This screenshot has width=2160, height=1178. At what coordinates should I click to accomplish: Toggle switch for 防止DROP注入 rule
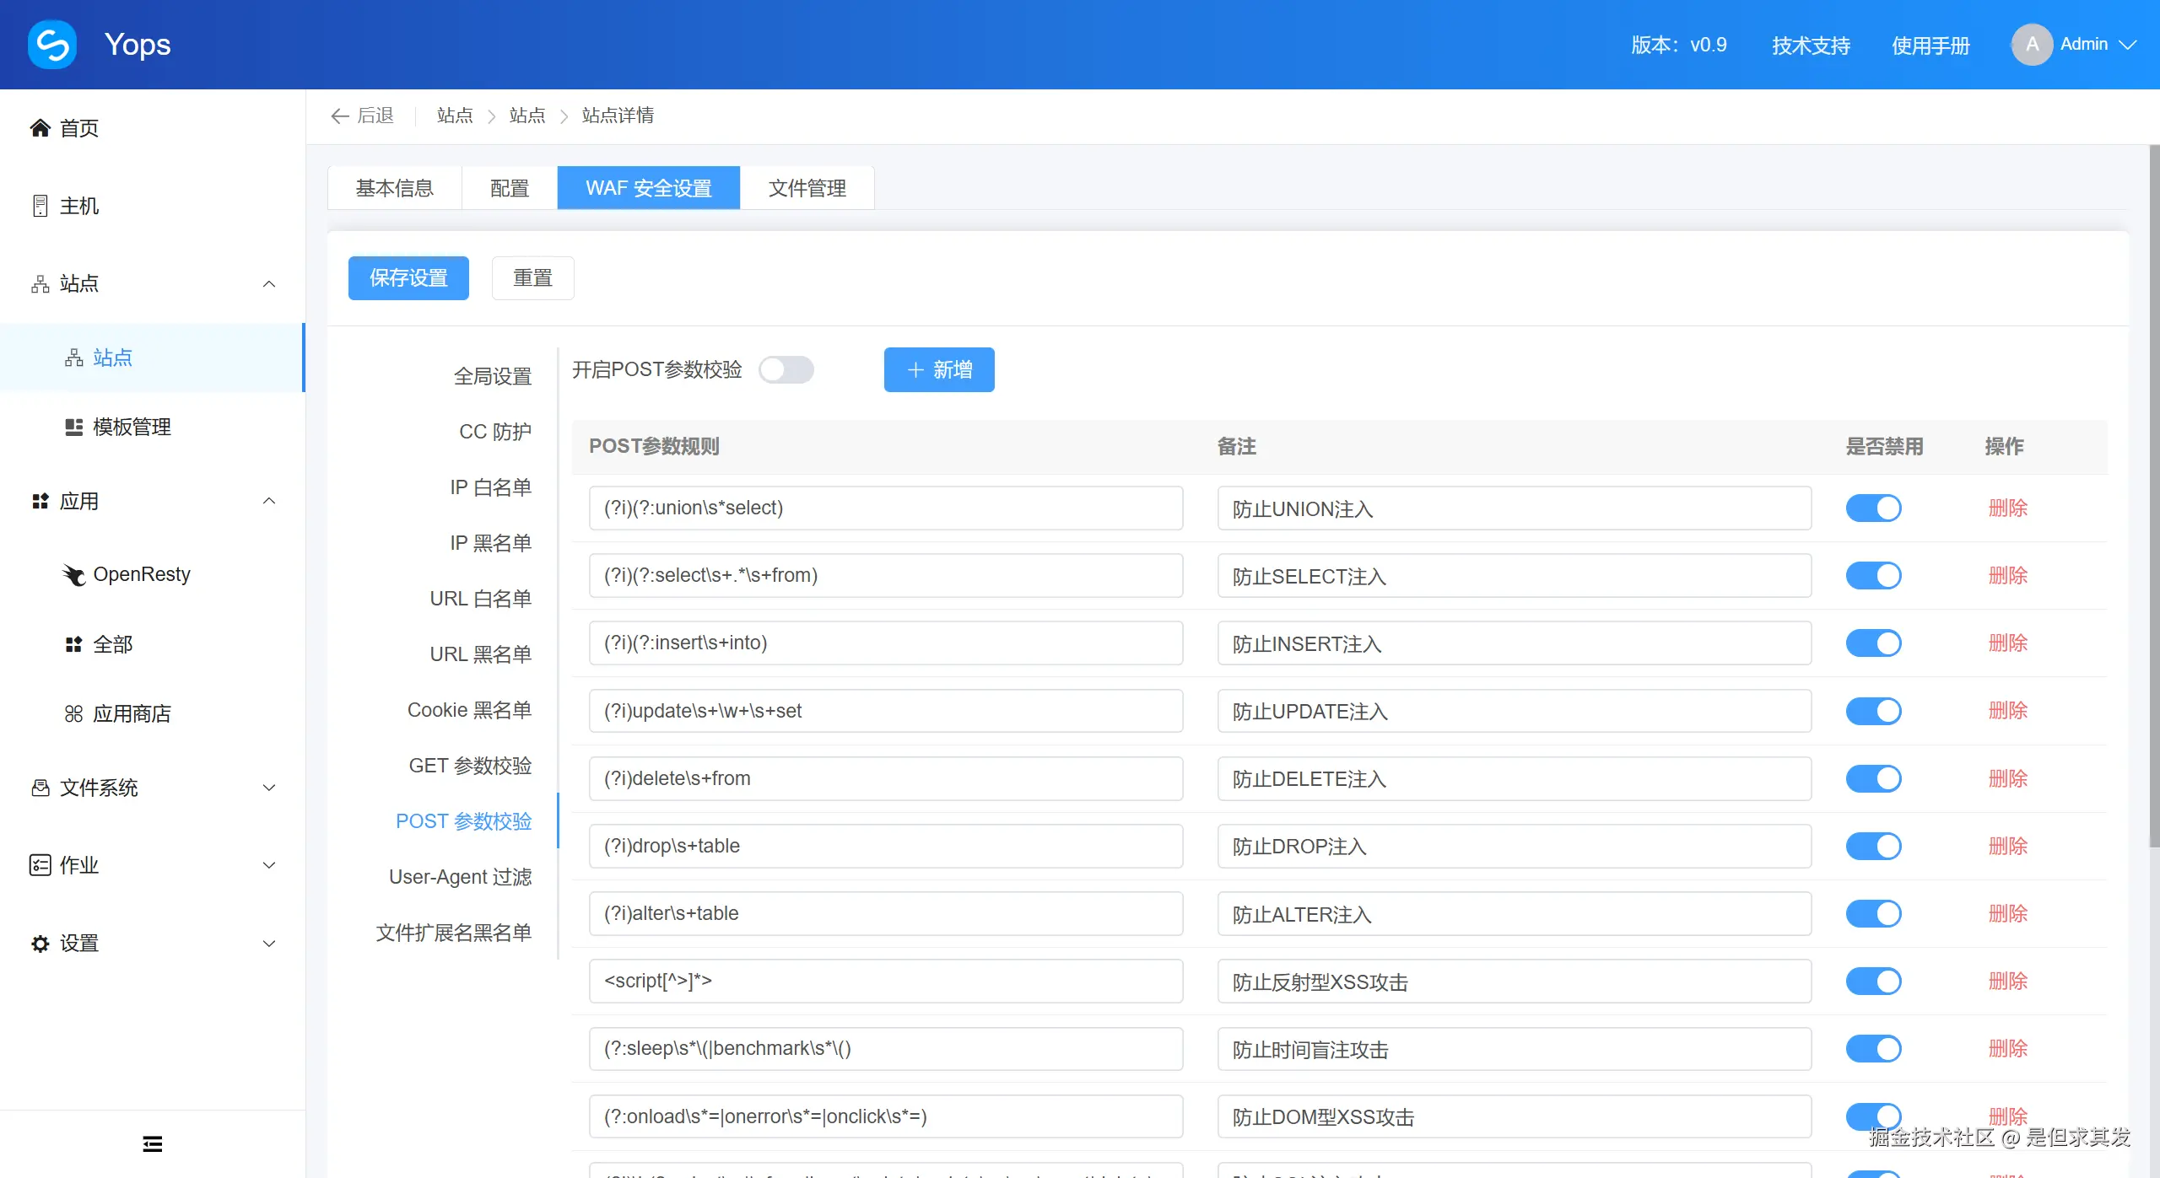click(1873, 846)
